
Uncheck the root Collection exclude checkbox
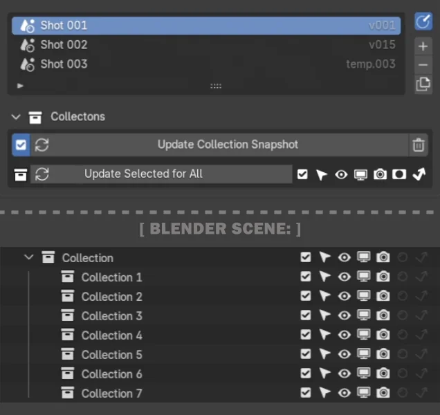306,257
